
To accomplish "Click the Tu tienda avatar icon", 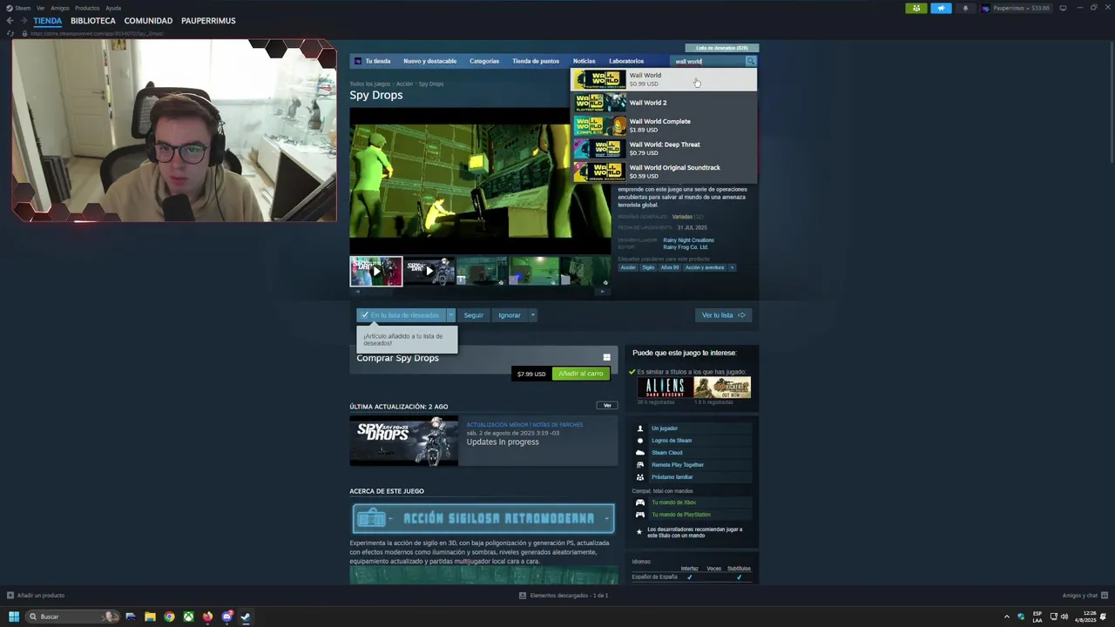I will 358,61.
